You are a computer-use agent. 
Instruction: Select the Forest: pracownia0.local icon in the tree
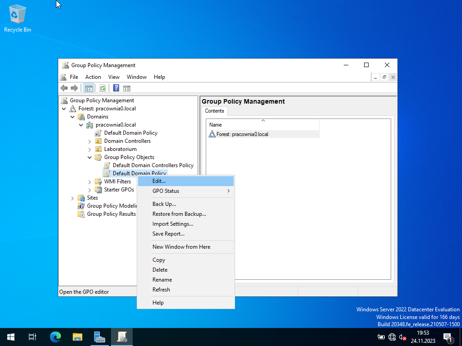click(x=73, y=109)
